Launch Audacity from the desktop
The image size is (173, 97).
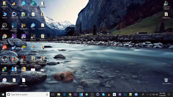[x=14, y=4]
